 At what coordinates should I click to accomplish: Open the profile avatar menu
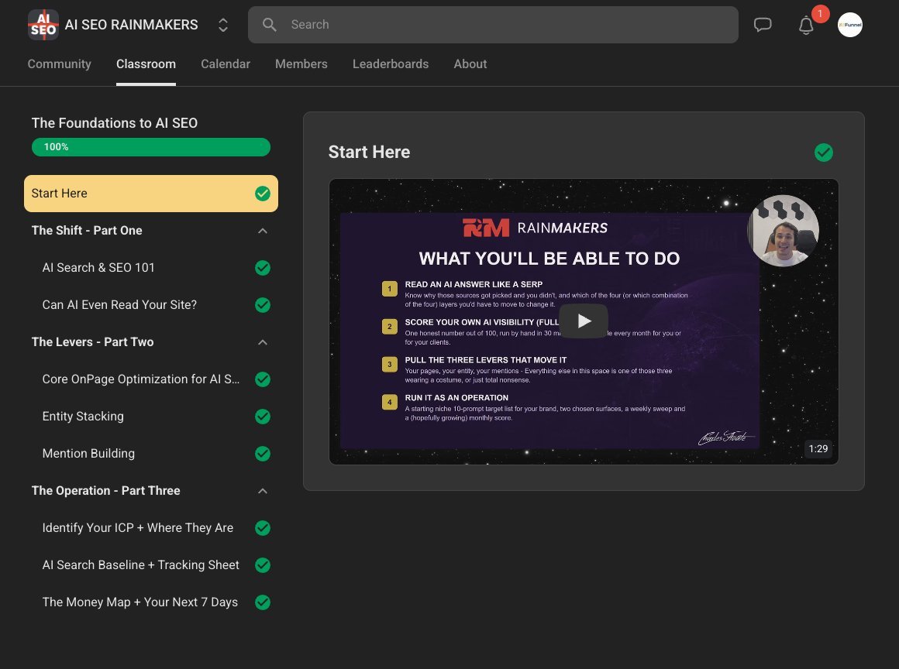[x=849, y=25]
